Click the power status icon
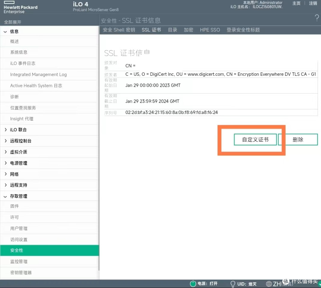This screenshot has height=288, width=321. tap(193, 284)
